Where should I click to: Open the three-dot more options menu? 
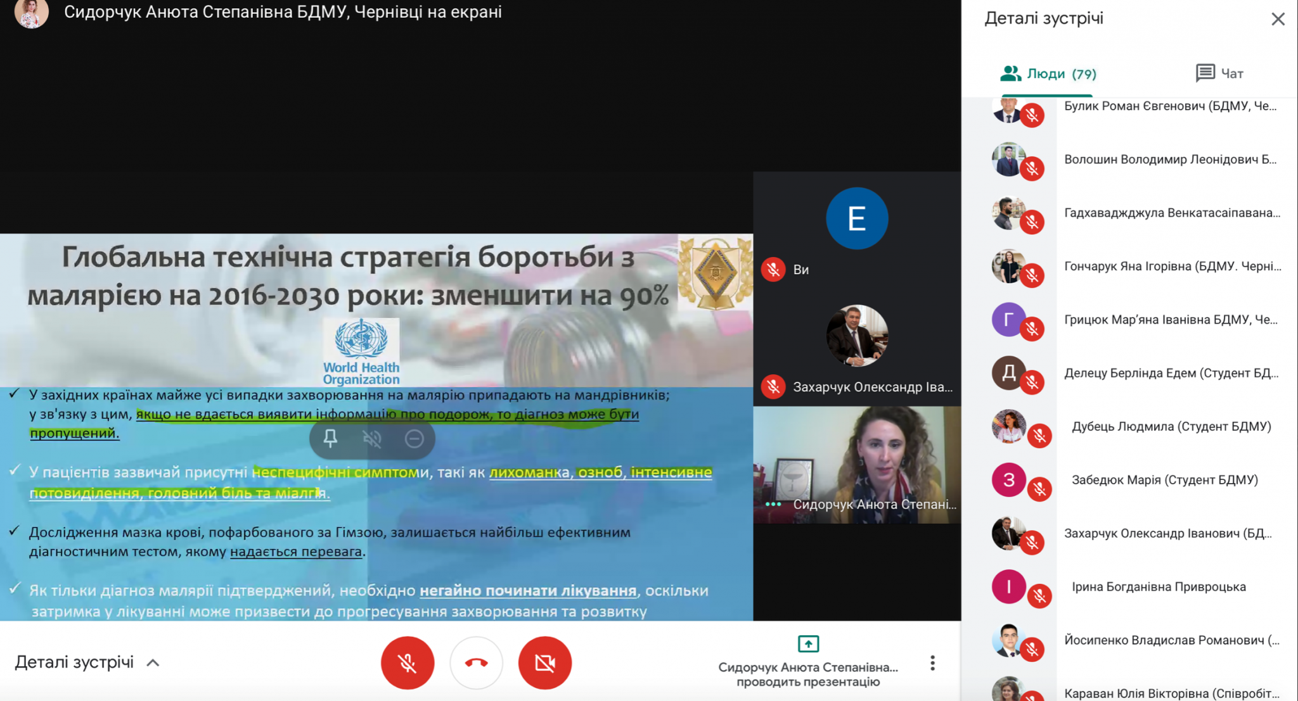pyautogui.click(x=932, y=662)
